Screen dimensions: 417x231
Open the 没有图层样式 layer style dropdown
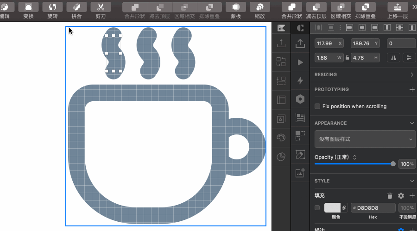[365, 139]
